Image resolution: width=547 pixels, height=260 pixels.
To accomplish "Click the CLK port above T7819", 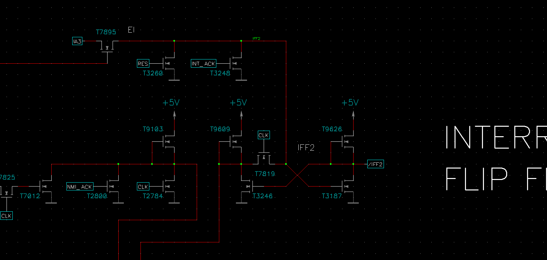I will pos(264,135).
